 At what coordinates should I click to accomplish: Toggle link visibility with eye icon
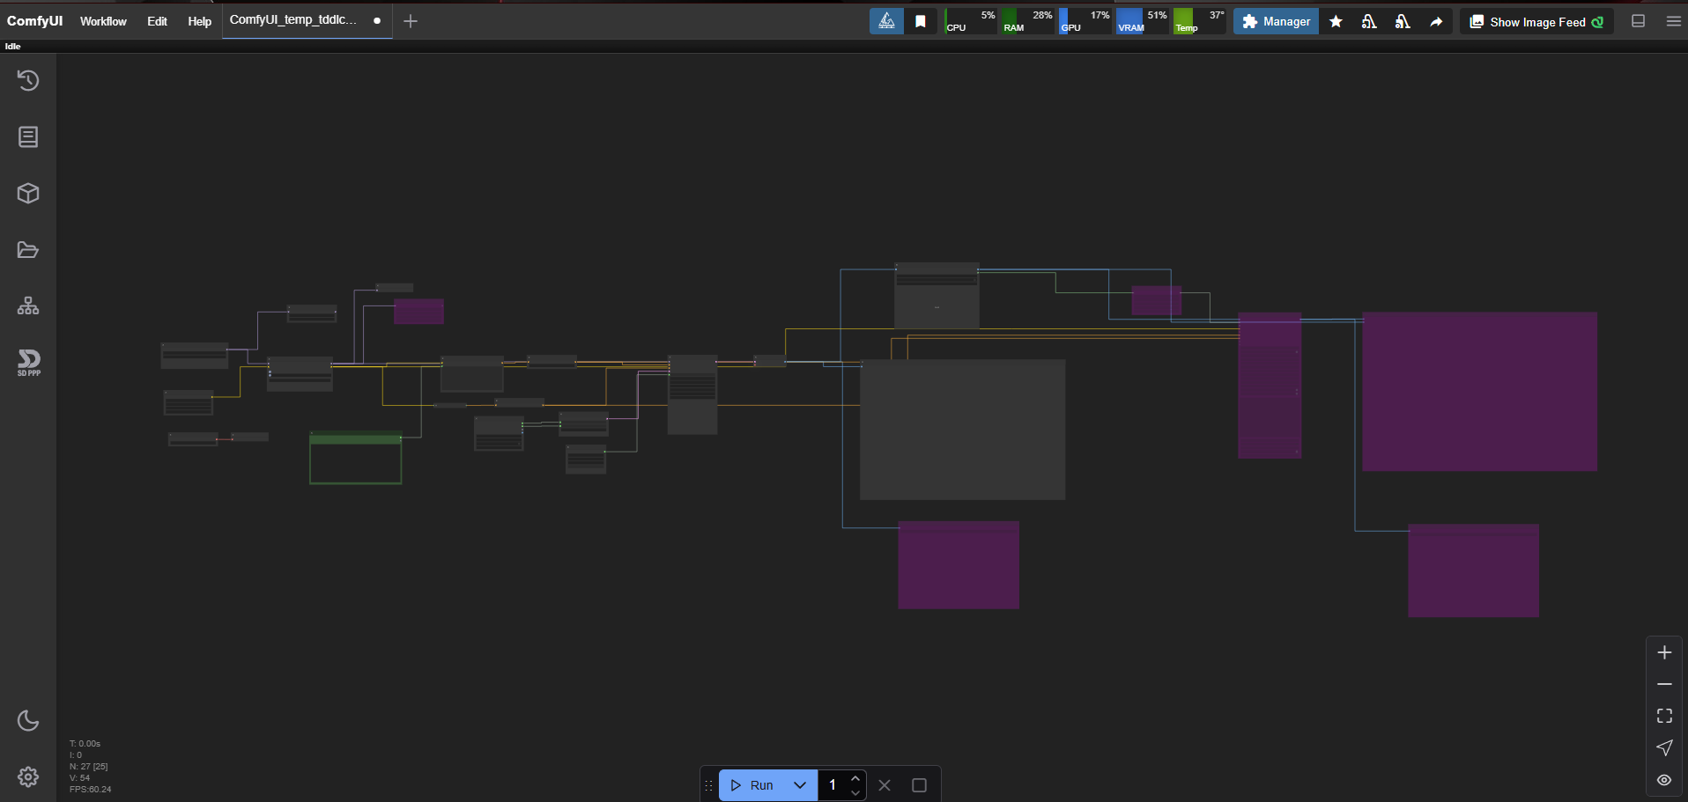(x=1664, y=780)
